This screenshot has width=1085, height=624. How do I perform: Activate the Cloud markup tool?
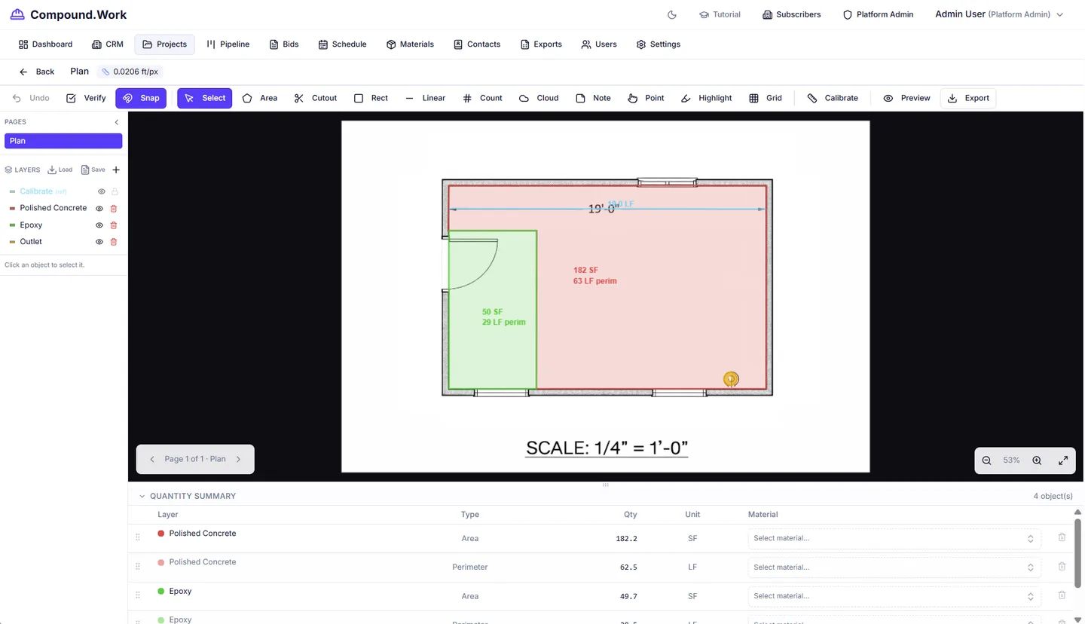click(539, 98)
